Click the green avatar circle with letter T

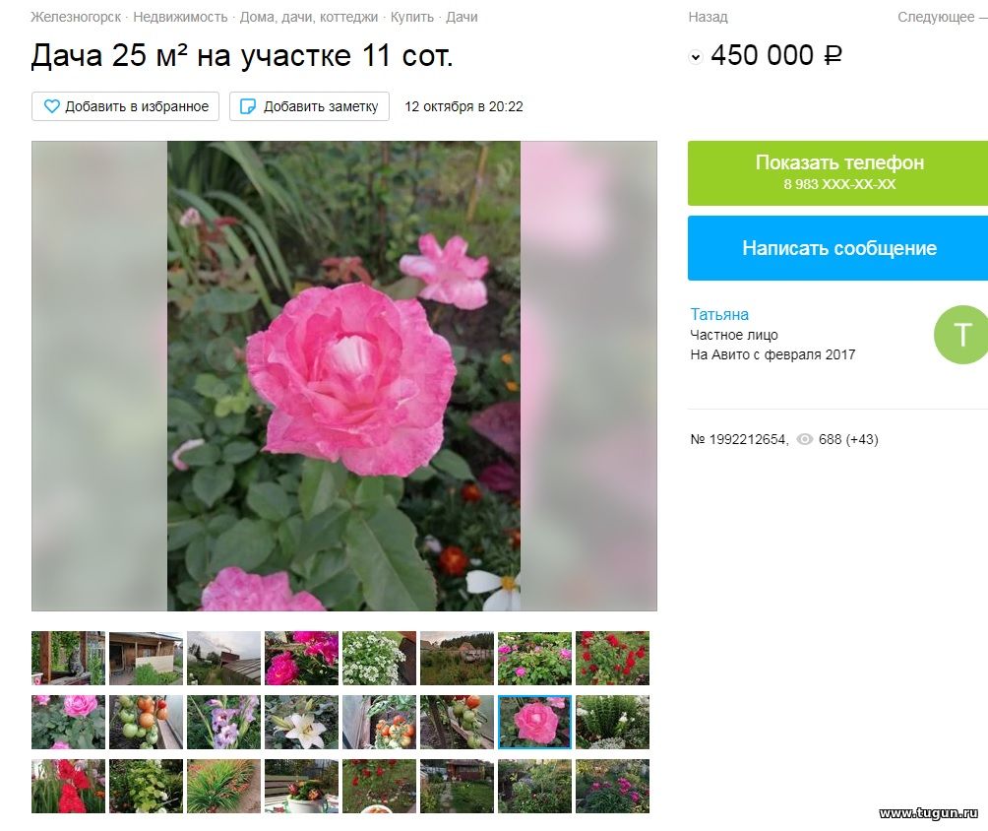tap(960, 335)
